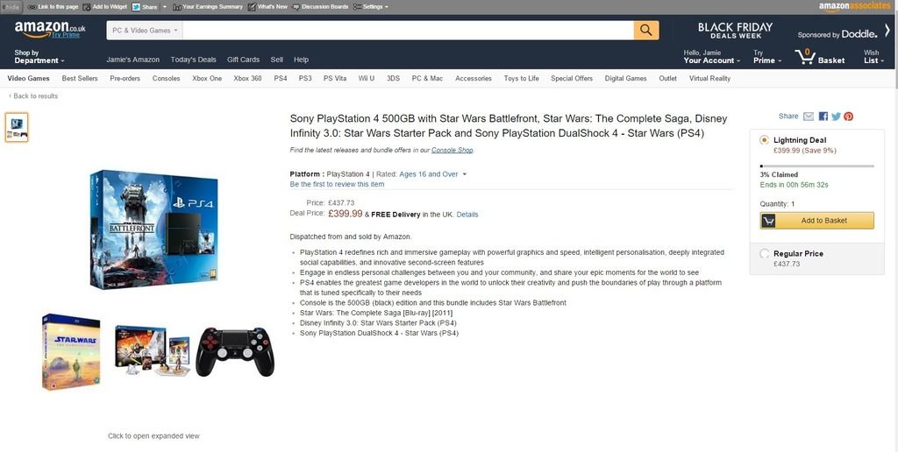The height and width of the screenshot is (452, 898).
Task: Open the PC & Video Games search category dropdown
Action: 145,31
